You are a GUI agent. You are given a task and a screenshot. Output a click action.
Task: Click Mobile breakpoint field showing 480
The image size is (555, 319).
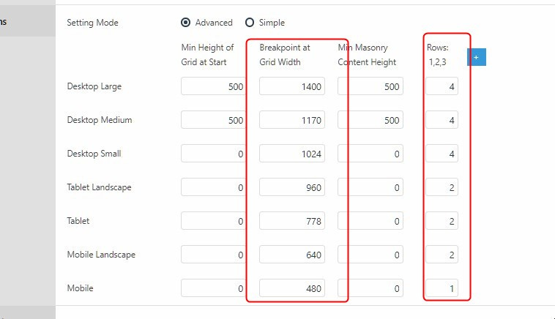pos(292,288)
